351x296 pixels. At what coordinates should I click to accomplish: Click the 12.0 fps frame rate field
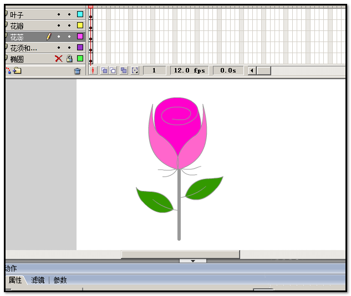tap(190, 71)
